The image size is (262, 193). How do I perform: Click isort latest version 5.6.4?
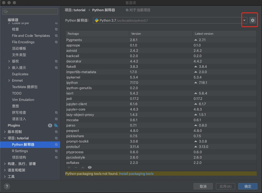(203, 93)
